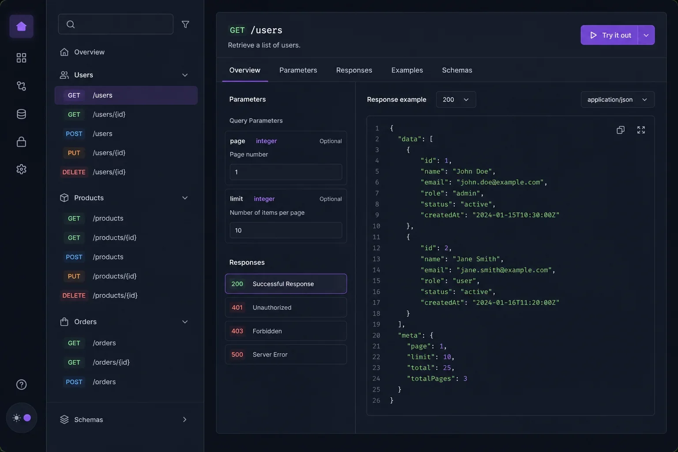Open the PUT /products/{id} endpoint
The height and width of the screenshot is (452, 678).
pyautogui.click(x=126, y=276)
